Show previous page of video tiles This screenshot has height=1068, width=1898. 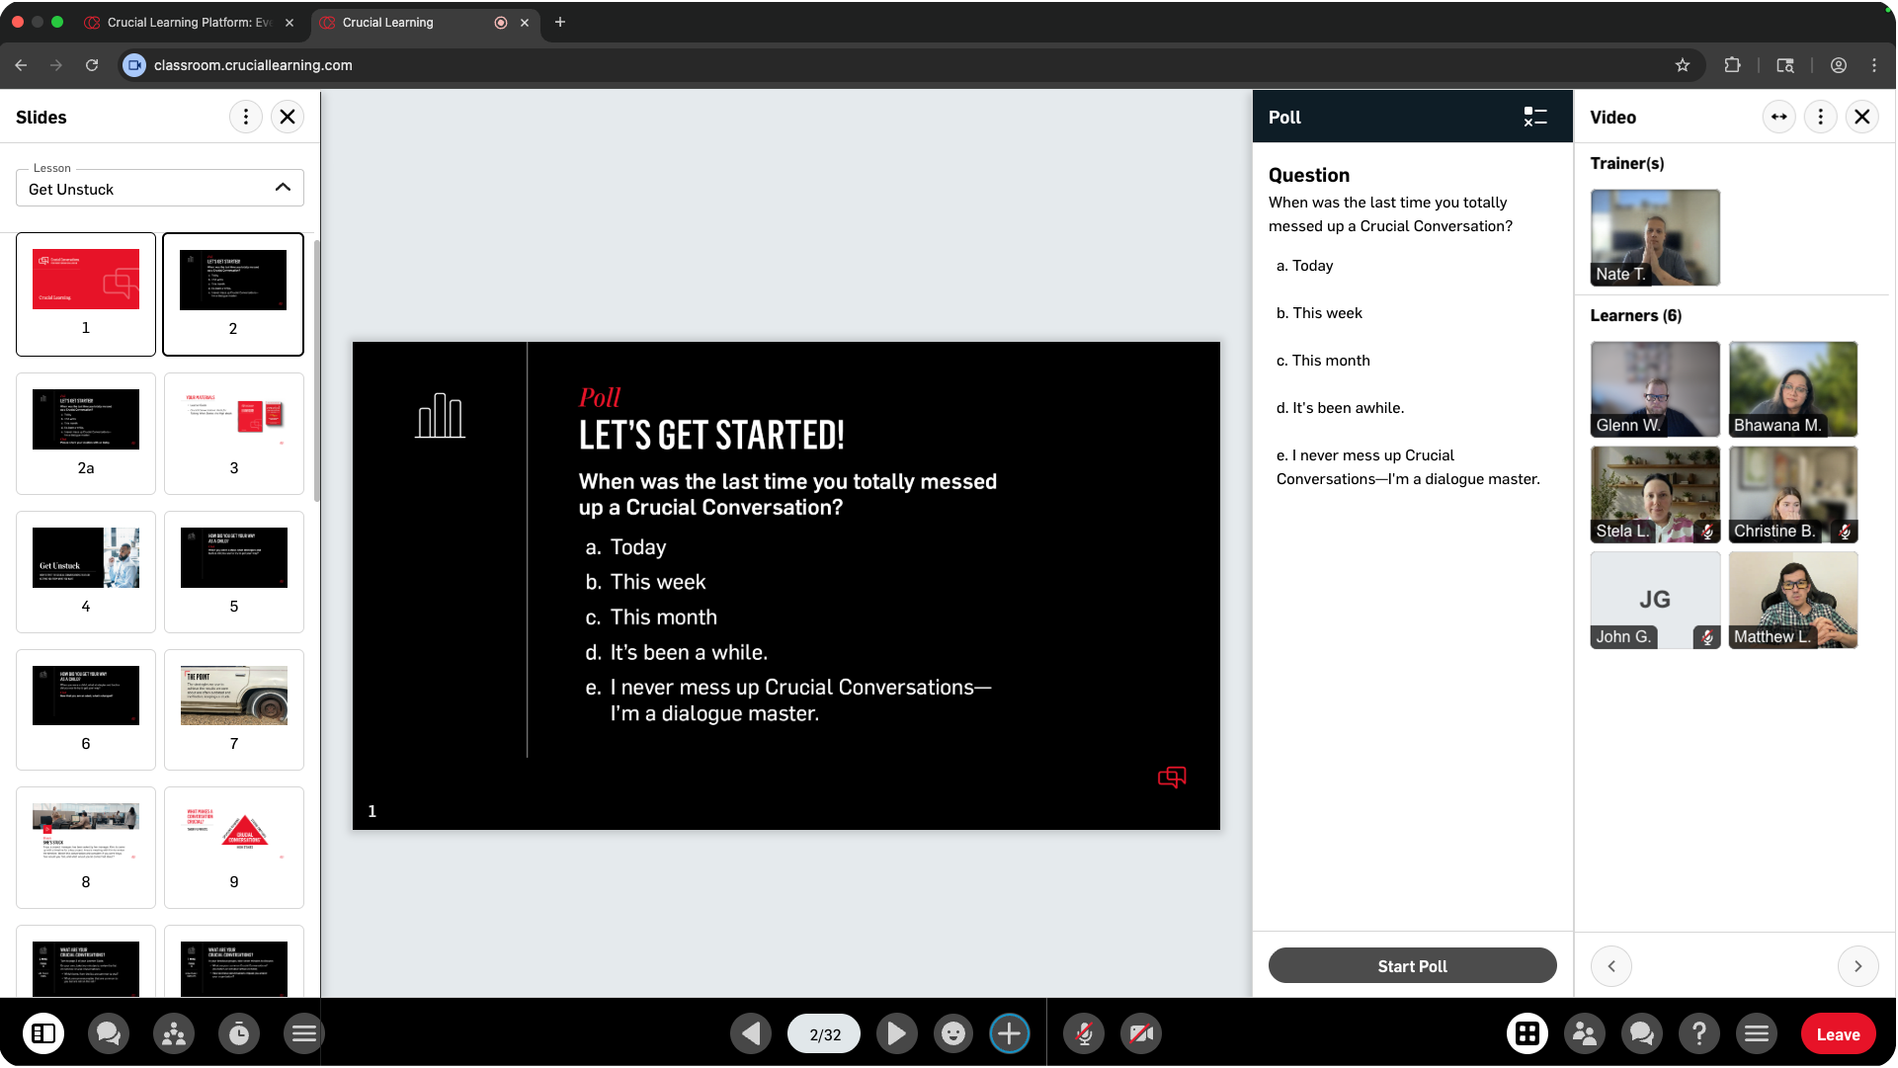(x=1611, y=966)
